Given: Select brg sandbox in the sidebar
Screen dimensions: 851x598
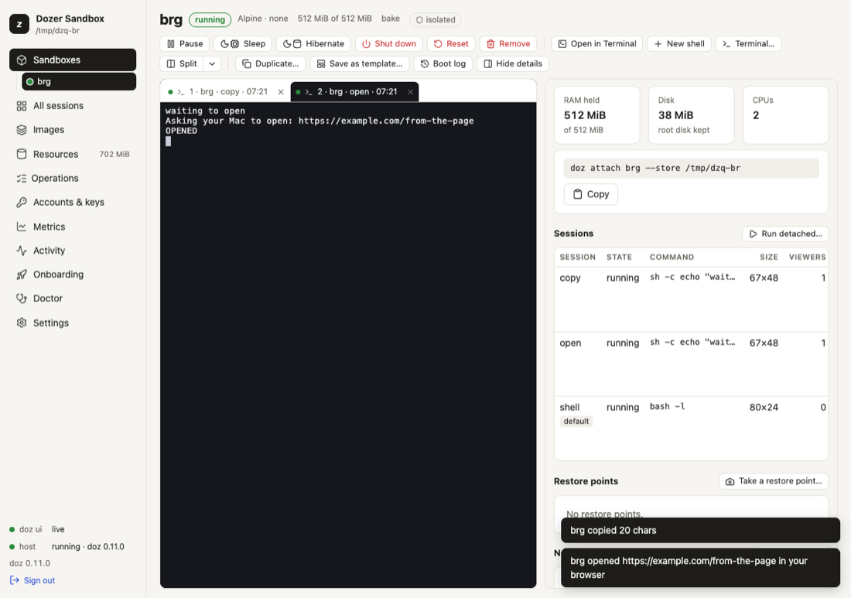Looking at the screenshot, I should pyautogui.click(x=79, y=82).
